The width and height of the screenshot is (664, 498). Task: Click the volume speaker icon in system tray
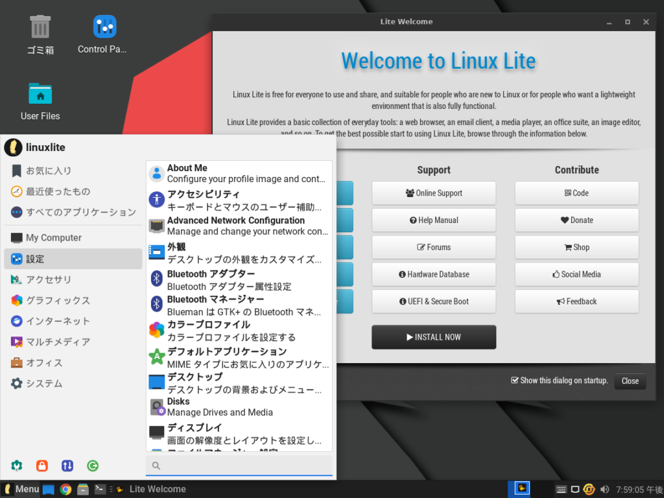[x=604, y=489]
